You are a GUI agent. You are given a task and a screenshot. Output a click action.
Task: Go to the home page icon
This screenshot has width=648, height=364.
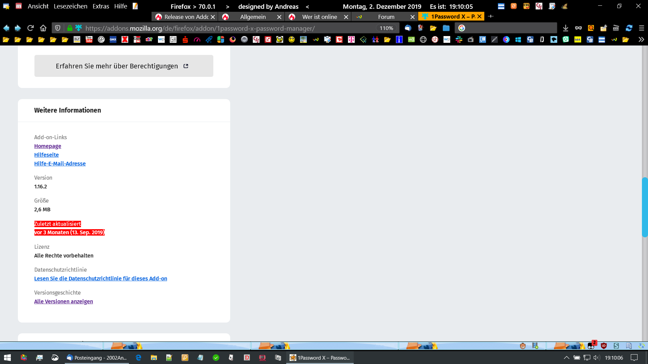click(43, 28)
